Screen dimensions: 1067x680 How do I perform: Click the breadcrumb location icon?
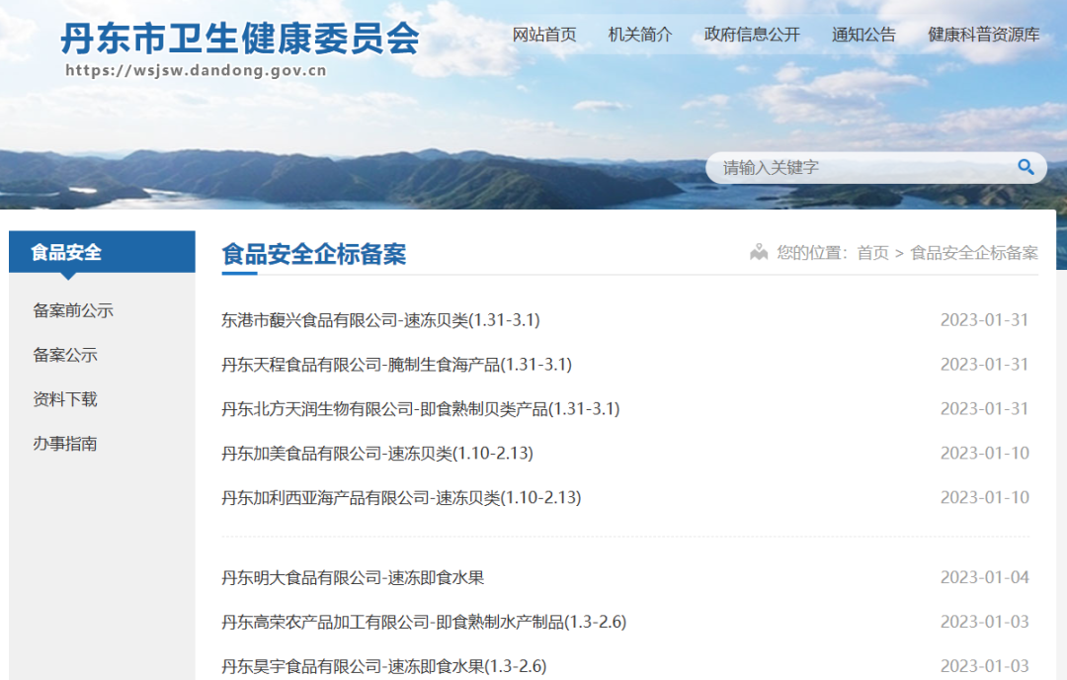click(x=759, y=253)
